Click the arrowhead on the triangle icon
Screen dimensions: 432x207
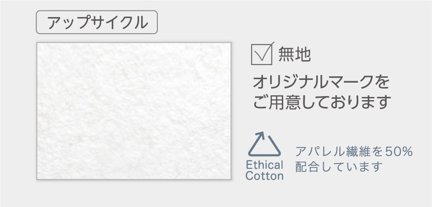pyautogui.click(x=260, y=135)
